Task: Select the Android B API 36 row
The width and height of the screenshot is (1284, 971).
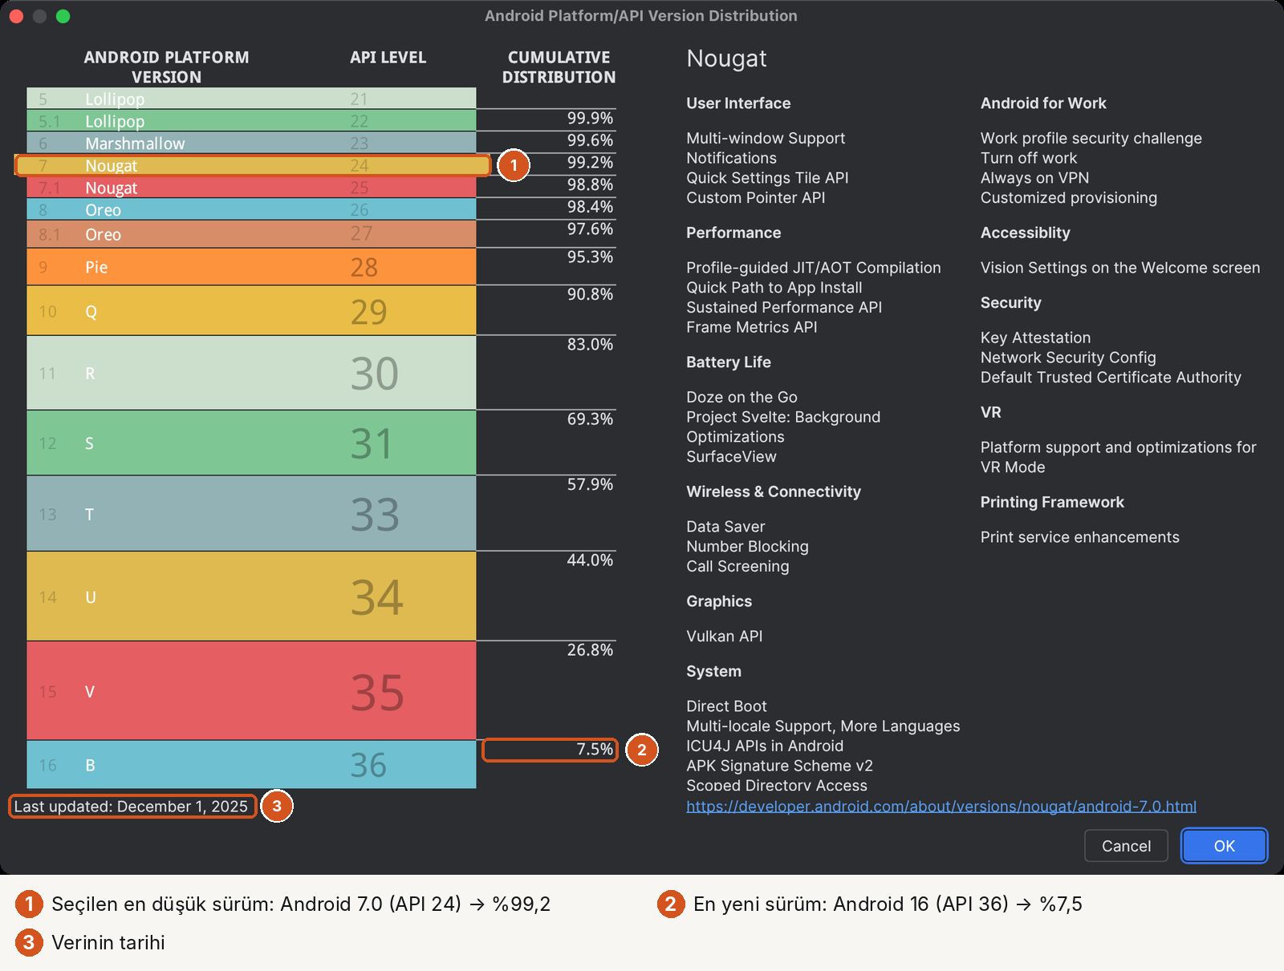Action: click(x=251, y=765)
